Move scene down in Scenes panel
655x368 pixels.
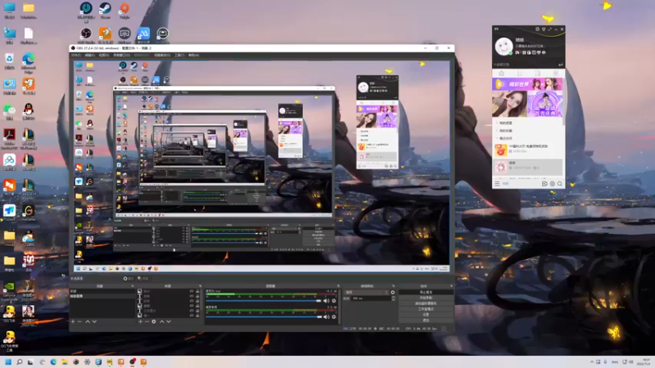pos(94,321)
